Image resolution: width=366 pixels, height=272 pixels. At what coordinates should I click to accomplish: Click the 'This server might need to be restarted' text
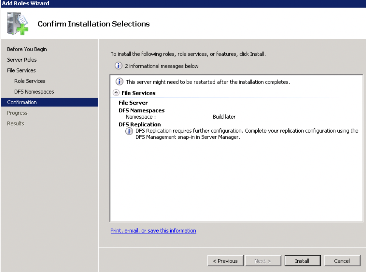(208, 82)
